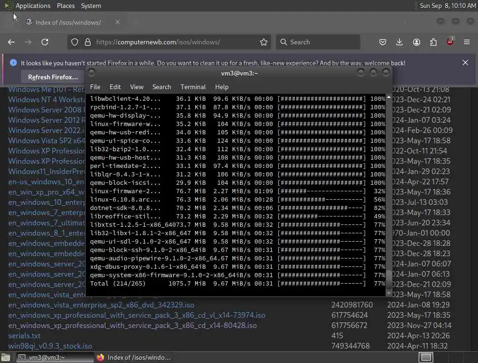Screen dimensions: 478x363
Task: Open the en-us_windows_10_ent… link
Action: [x=47, y=181]
